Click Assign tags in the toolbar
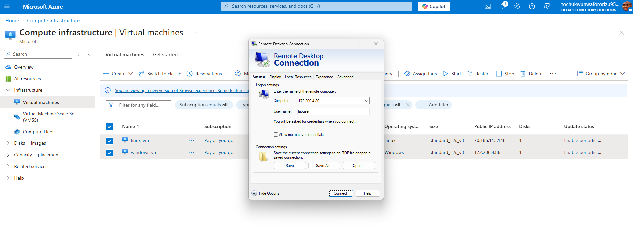This screenshot has width=633, height=240. (x=420, y=74)
